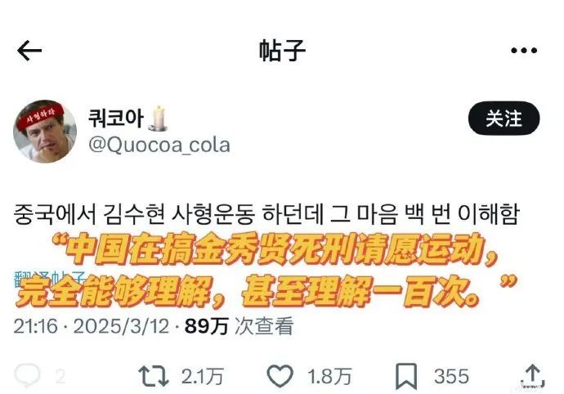Screen dimensions: 564x394
Task: Tap the display name 쿼코아
Action: 116,119
